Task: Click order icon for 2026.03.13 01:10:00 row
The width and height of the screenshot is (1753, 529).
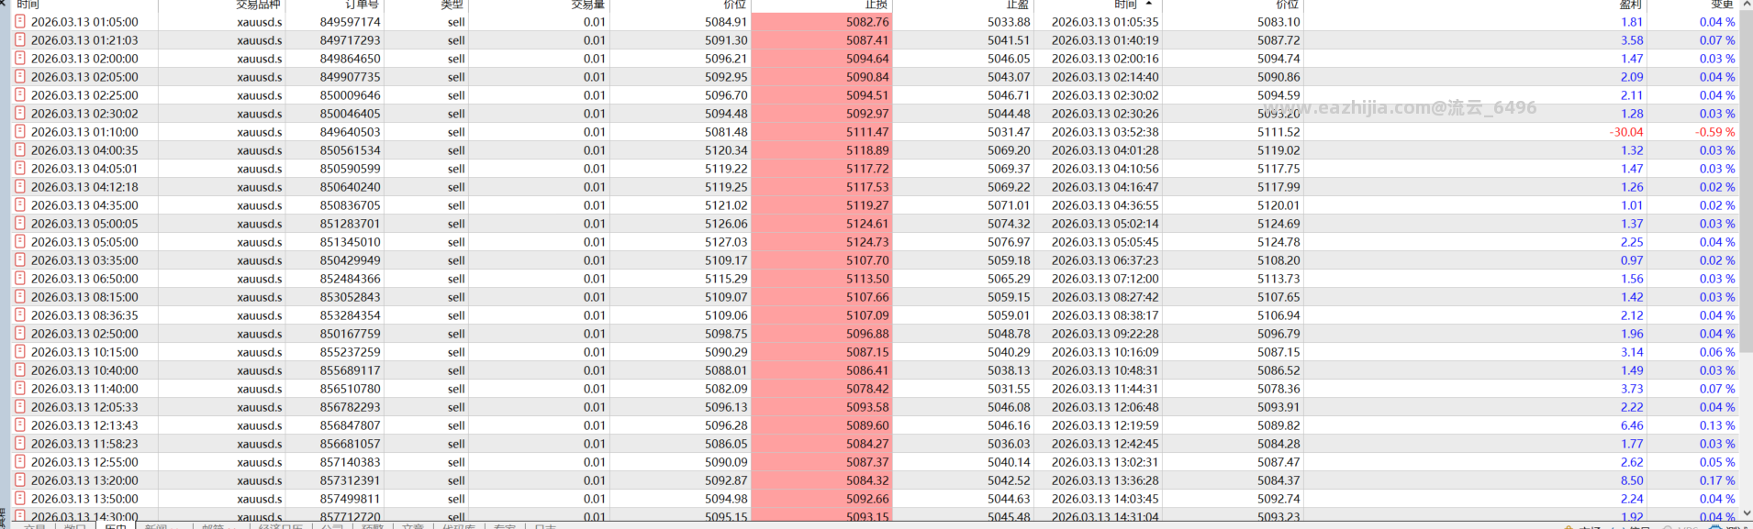Action: 20,131
